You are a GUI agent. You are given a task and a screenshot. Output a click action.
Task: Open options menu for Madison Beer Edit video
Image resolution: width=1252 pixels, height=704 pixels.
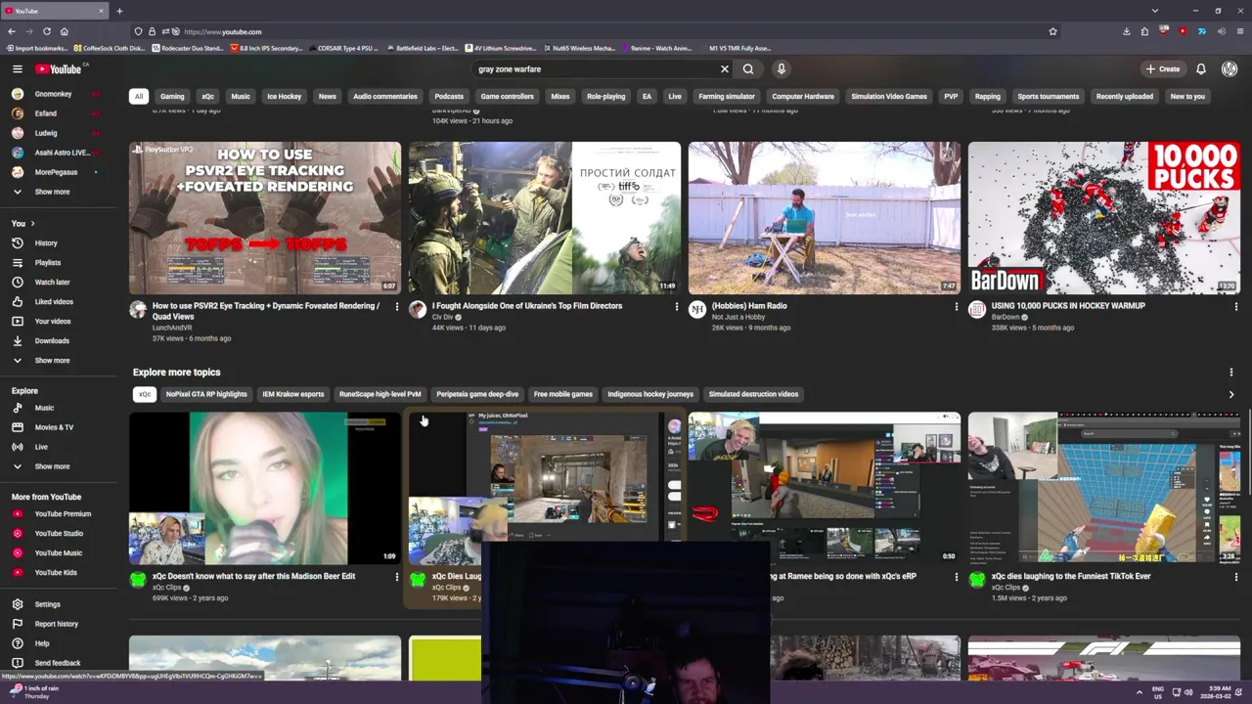[x=396, y=577]
